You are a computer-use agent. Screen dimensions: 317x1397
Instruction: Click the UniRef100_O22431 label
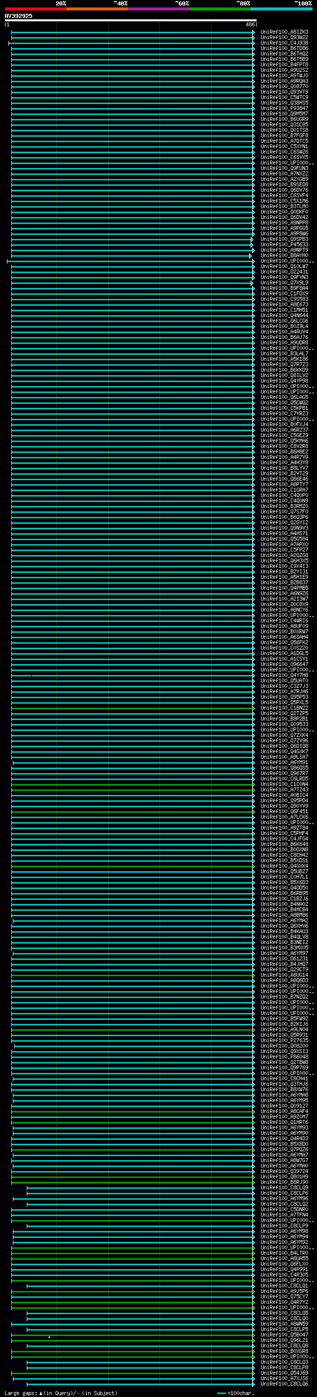pos(284,272)
